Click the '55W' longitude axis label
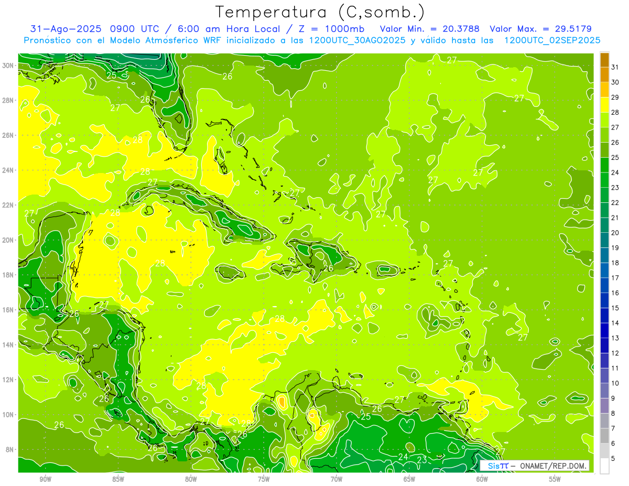 [555, 479]
